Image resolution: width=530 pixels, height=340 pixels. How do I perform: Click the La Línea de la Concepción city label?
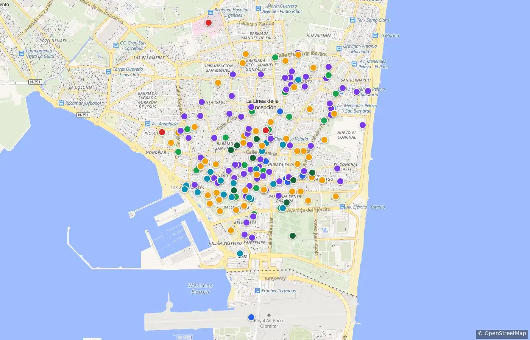click(262, 104)
